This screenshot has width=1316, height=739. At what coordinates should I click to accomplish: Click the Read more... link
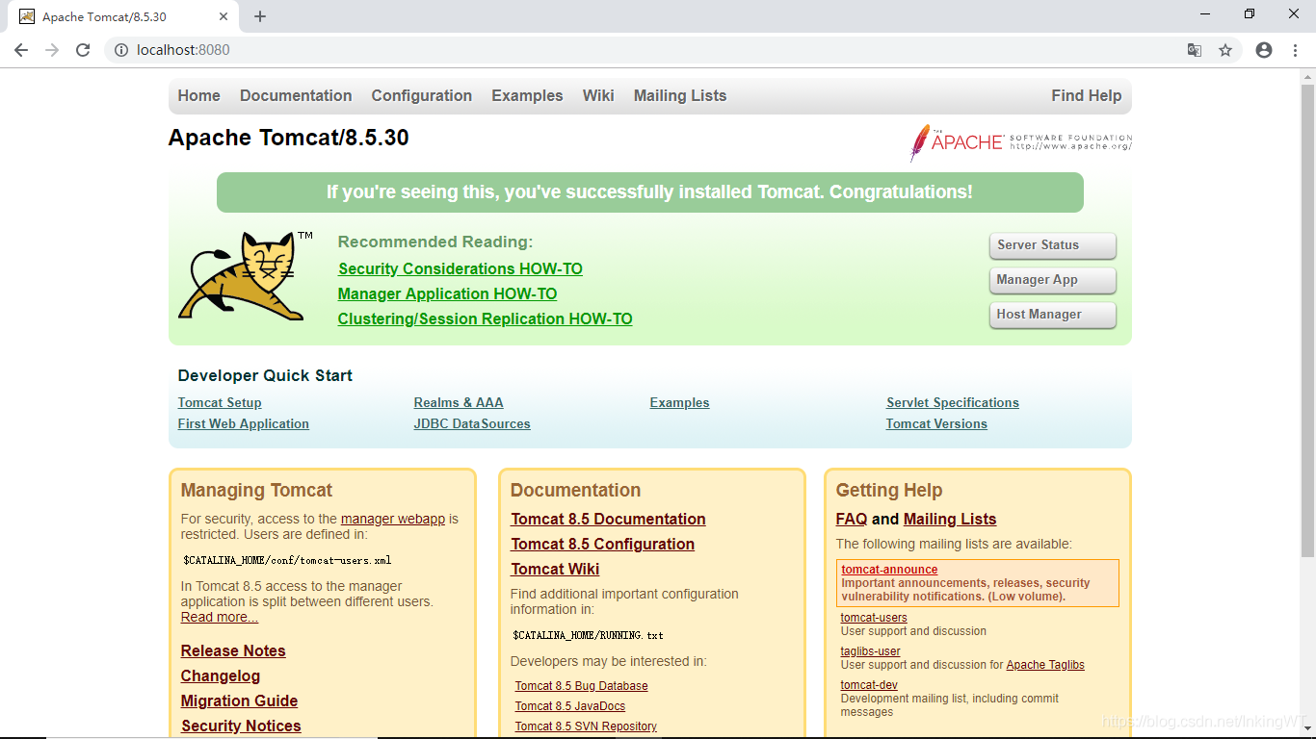click(220, 618)
